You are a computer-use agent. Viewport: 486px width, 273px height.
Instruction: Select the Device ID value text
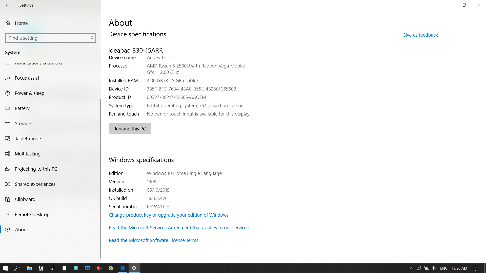(191, 89)
